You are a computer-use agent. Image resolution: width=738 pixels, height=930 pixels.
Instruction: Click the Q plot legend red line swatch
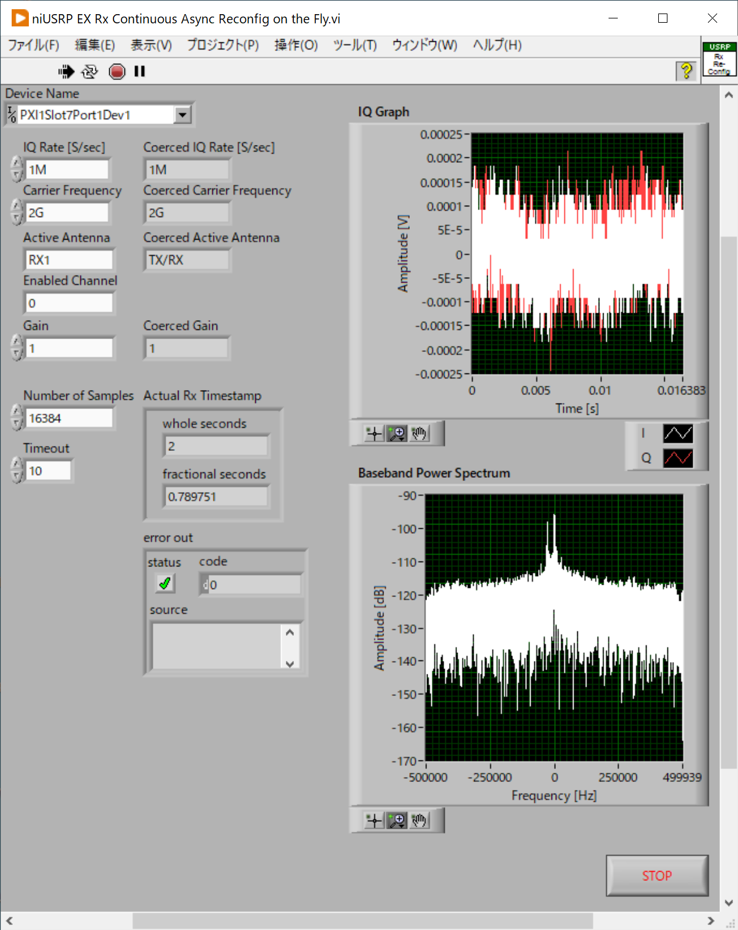coord(678,458)
